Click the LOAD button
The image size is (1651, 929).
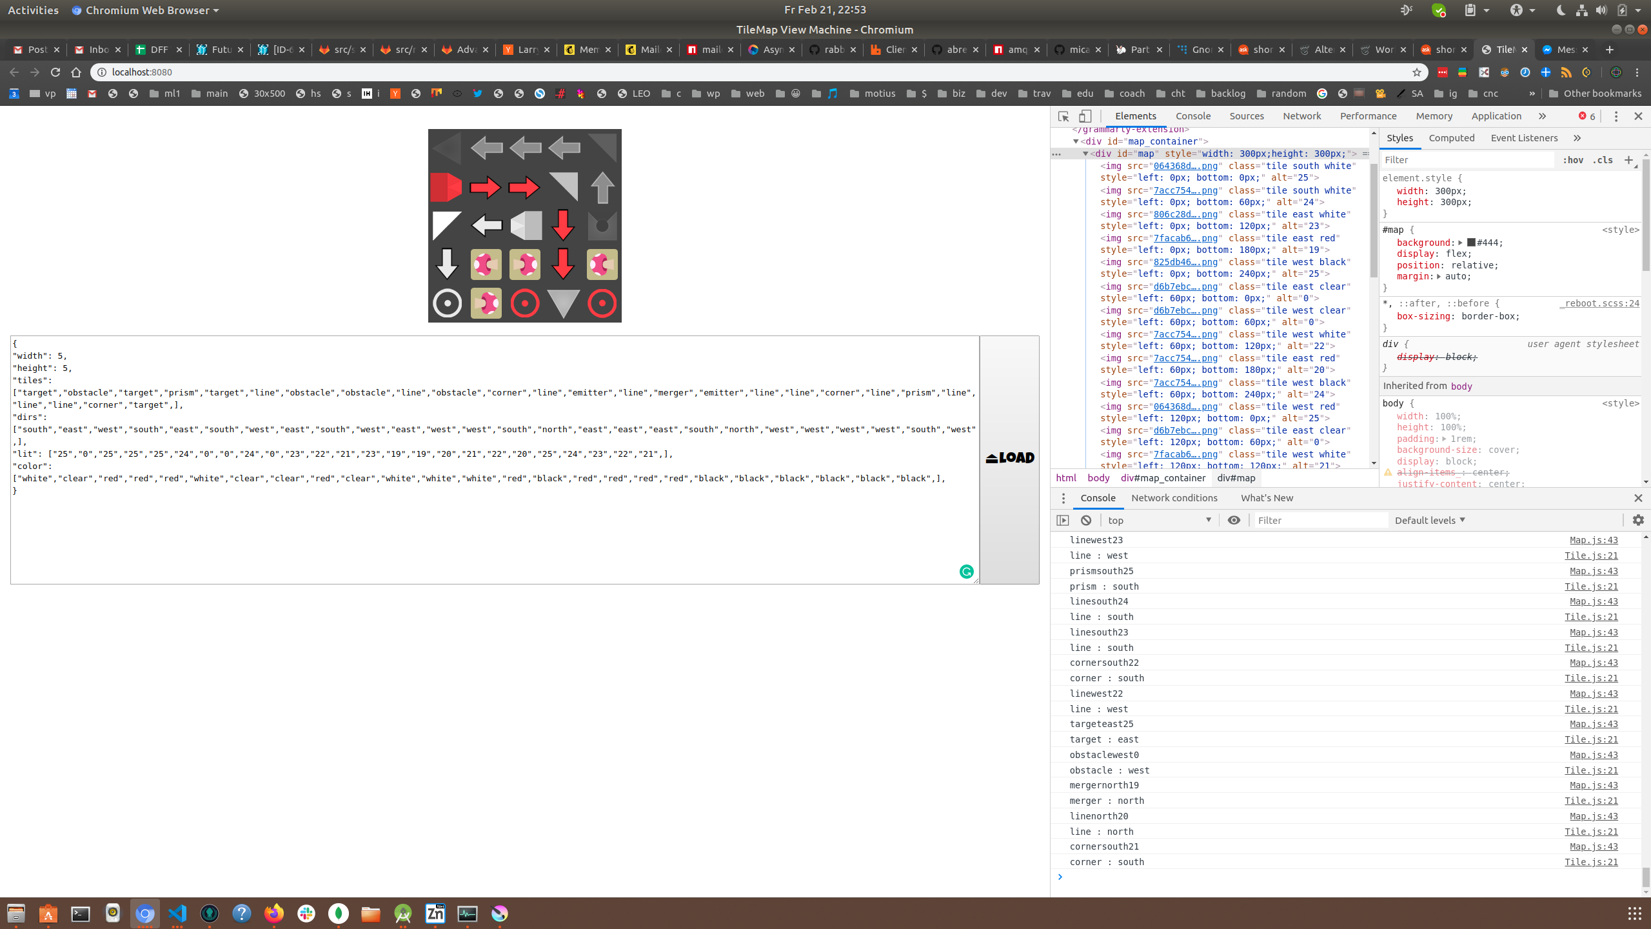tap(1009, 459)
